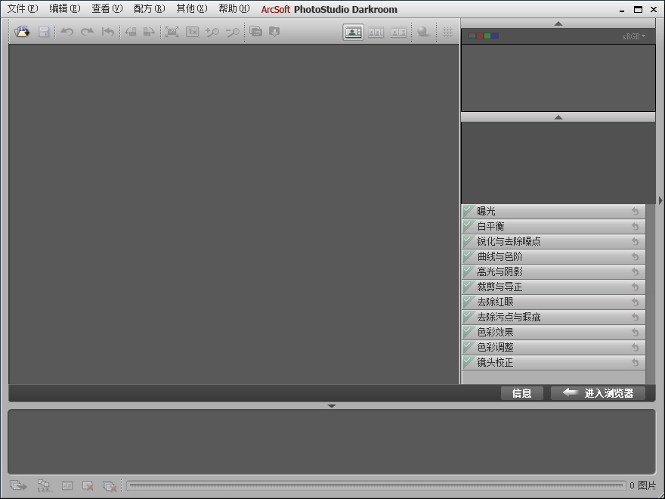This screenshot has height=499, width=665.
Task: Toggle the 裁剪与导正 checkmark
Action: tap(469, 287)
